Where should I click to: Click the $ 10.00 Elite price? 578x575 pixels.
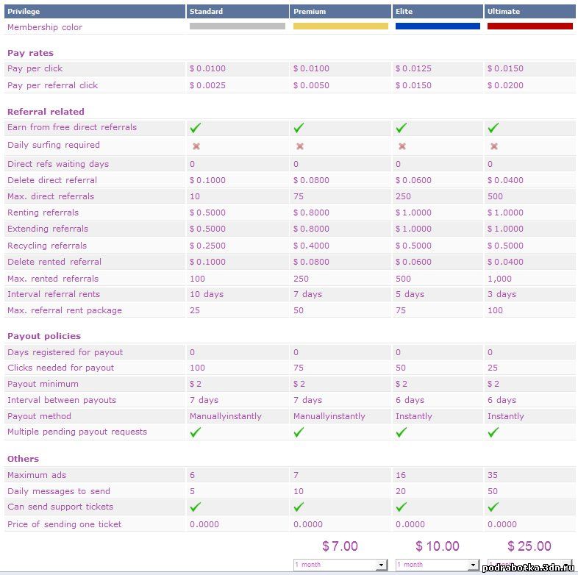click(438, 546)
